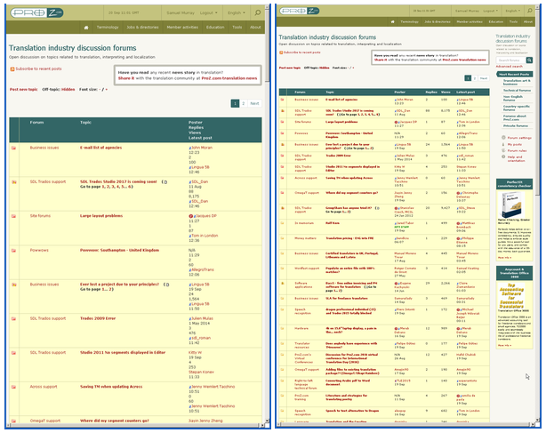The height and width of the screenshot is (433, 546).
Task: Click page icon beside SDL Trados Studio 2017 topic, left window
Action: point(165,182)
